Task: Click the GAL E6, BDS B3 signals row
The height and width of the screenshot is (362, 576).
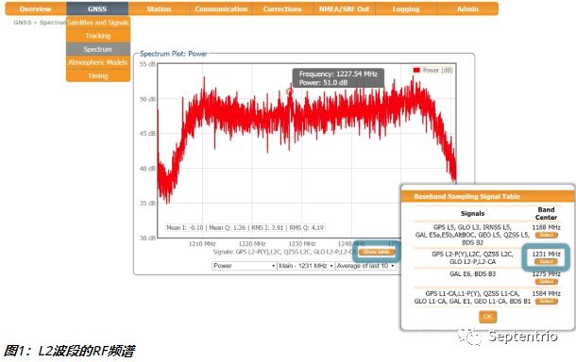Action: tap(472, 273)
